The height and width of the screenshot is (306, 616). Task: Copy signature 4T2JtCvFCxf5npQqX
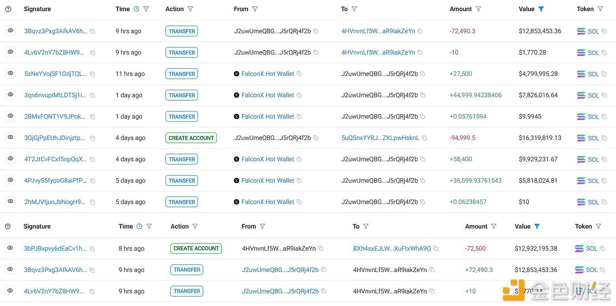(92, 159)
